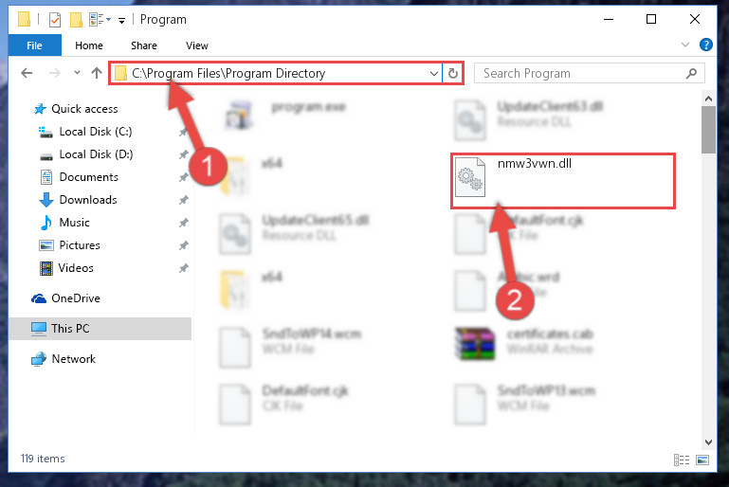The image size is (729, 487).
Task: Switch to large icons view layout
Action: click(x=702, y=460)
